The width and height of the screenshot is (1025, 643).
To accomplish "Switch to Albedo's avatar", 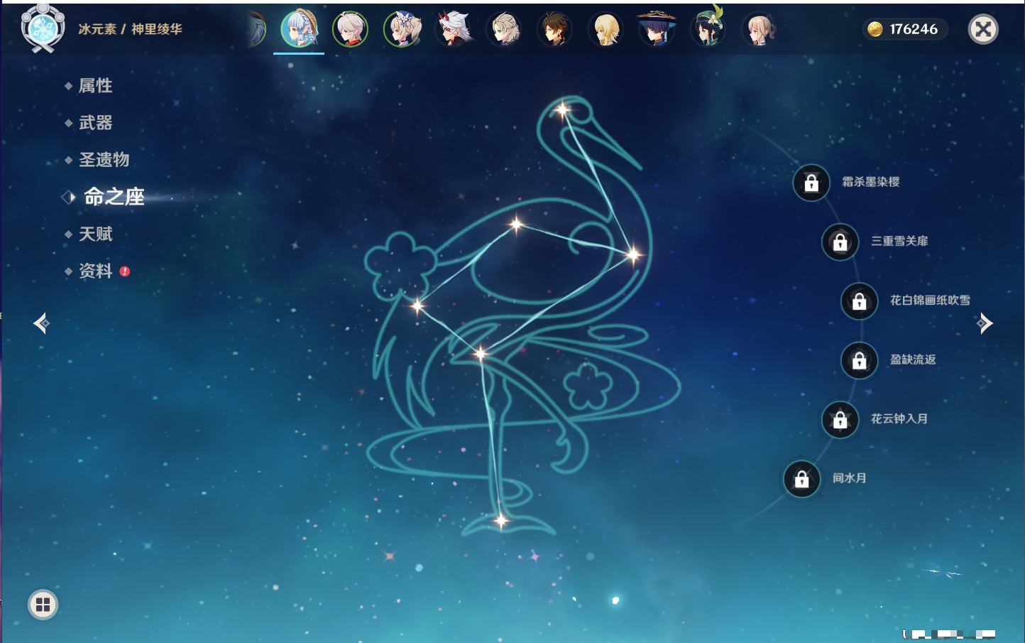I will pos(504,30).
